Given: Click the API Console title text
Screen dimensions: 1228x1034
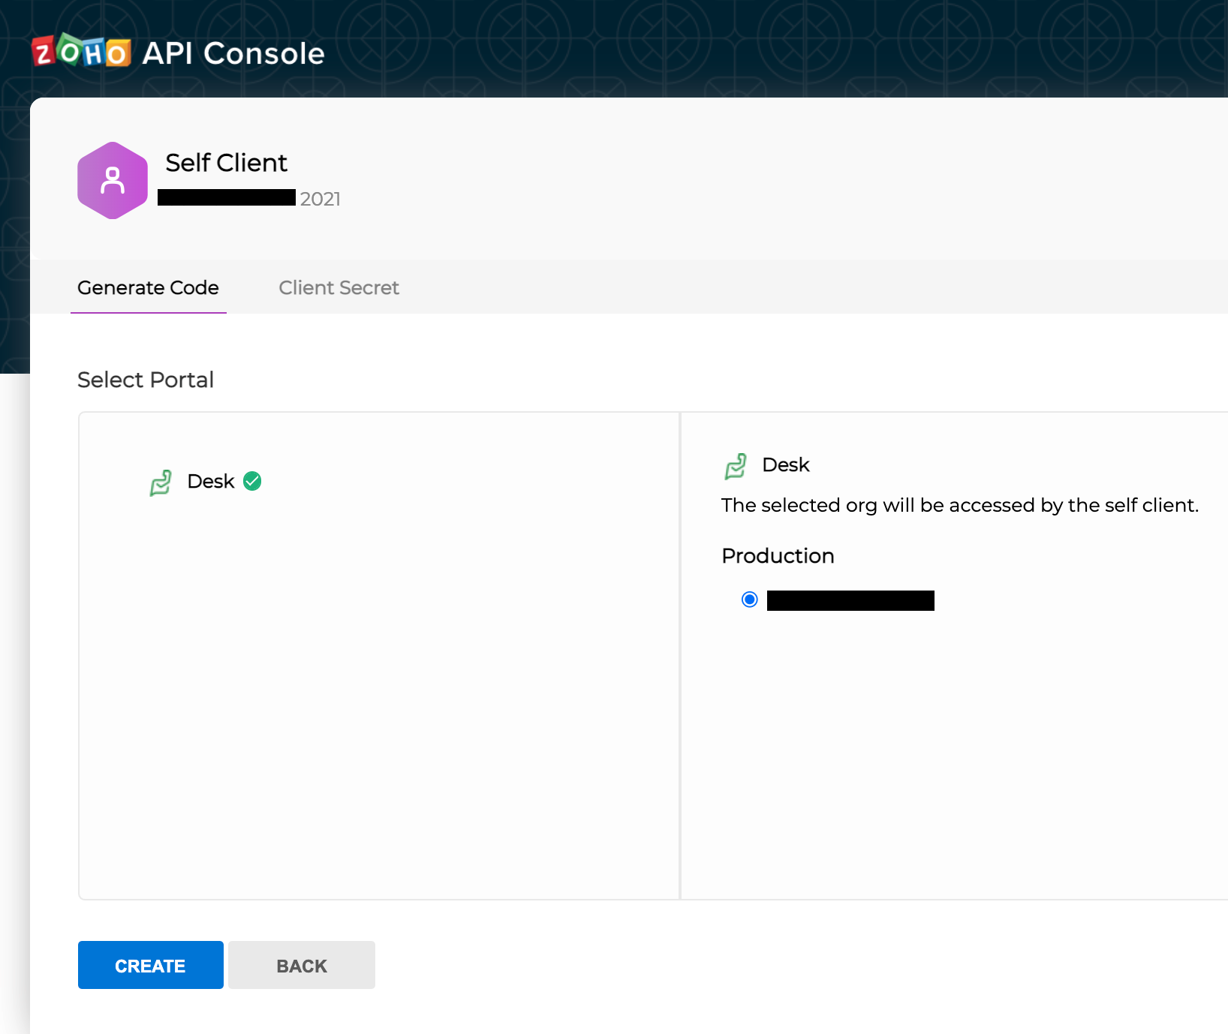Looking at the screenshot, I should (x=233, y=53).
